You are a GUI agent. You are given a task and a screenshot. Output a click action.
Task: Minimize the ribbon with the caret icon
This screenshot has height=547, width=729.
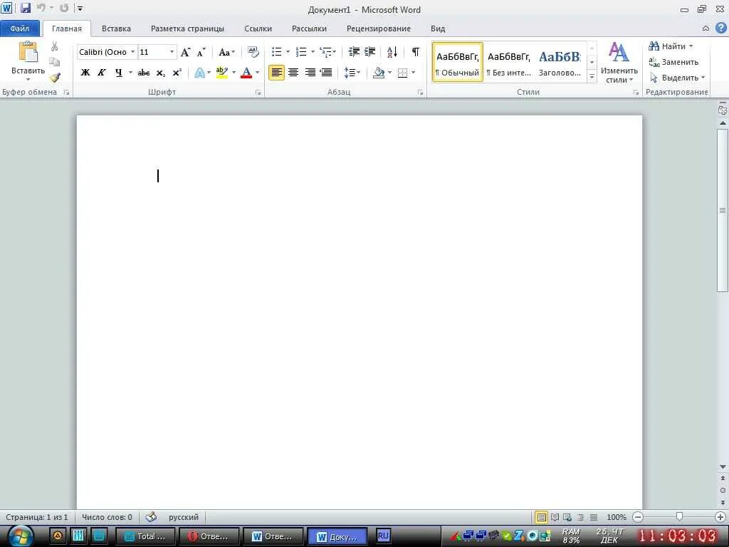tap(706, 28)
